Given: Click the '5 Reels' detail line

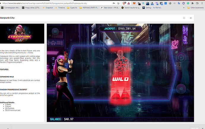Looking at the screenshot, I should pyautogui.click(x=8, y=105).
